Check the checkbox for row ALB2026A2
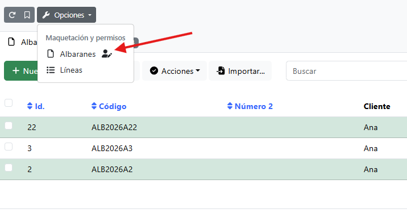Screen dimensions: 407x217 tap(9, 168)
